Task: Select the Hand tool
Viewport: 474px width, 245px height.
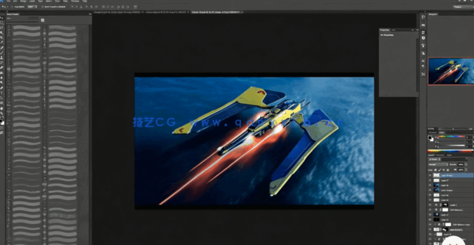Action: coord(2,108)
